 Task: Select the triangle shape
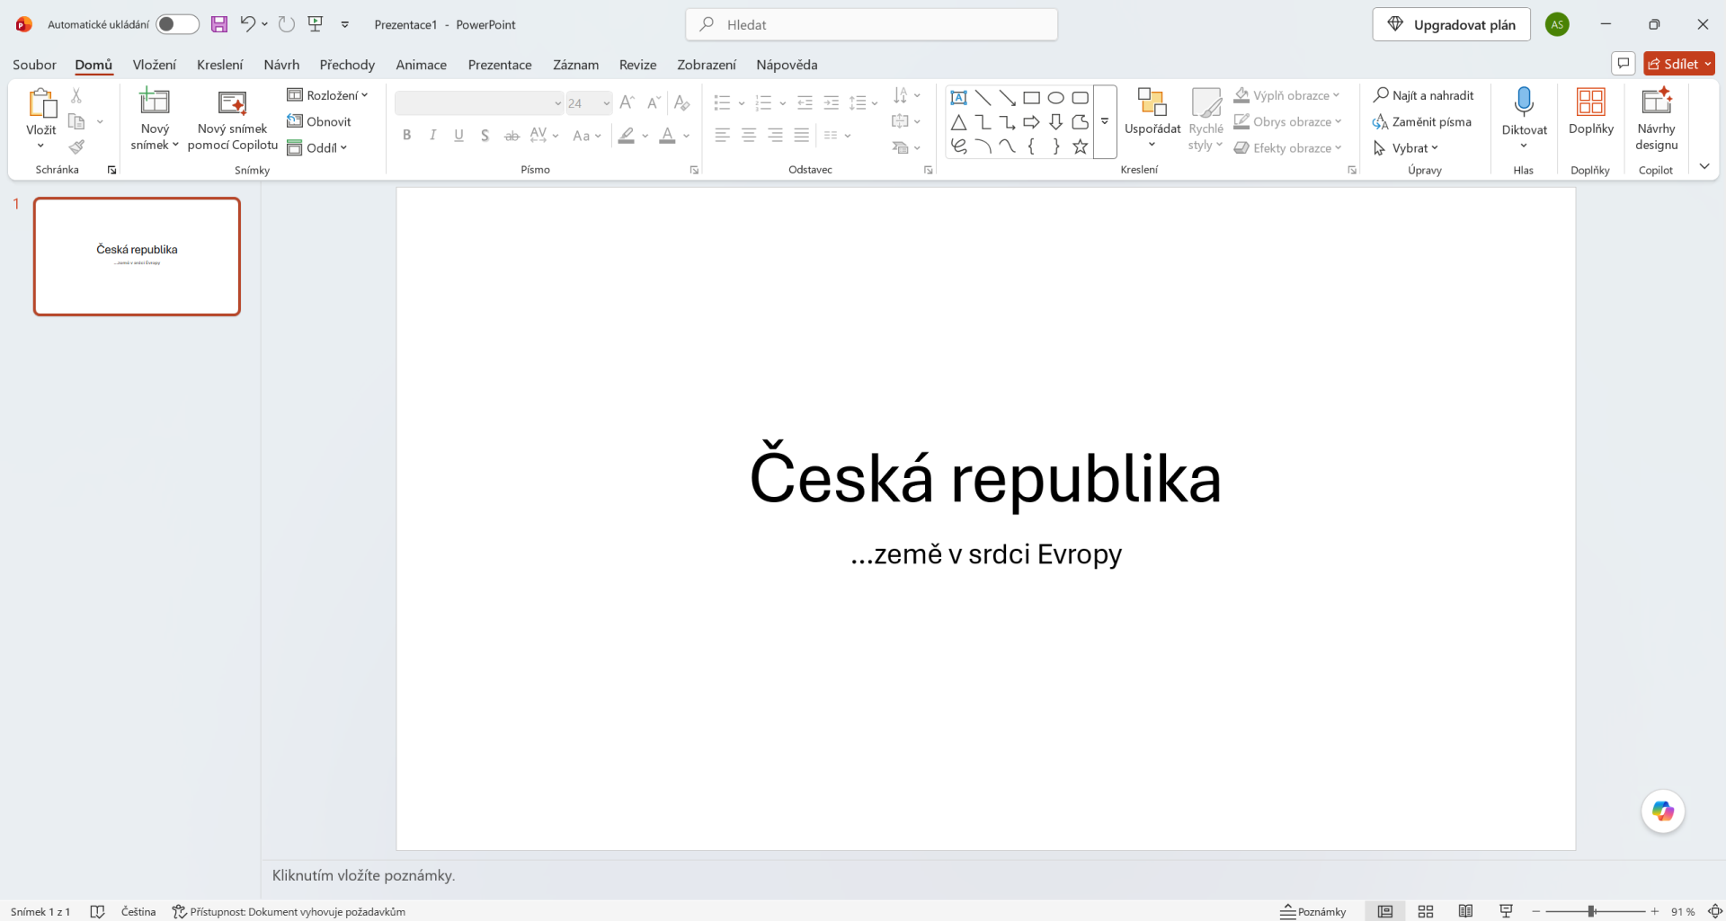coord(959,122)
